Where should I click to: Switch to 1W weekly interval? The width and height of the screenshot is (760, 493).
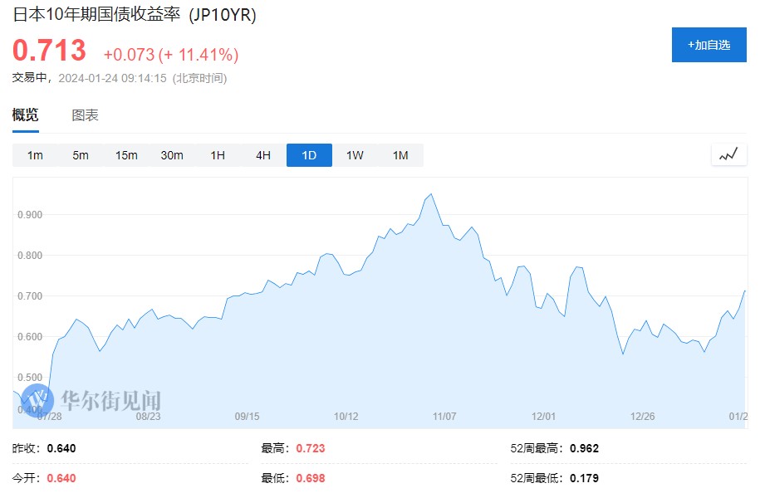coord(355,155)
